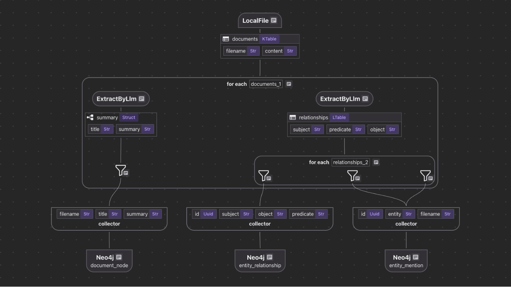Click the entity_mention collector header
The height and width of the screenshot is (287, 511).
[406, 224]
